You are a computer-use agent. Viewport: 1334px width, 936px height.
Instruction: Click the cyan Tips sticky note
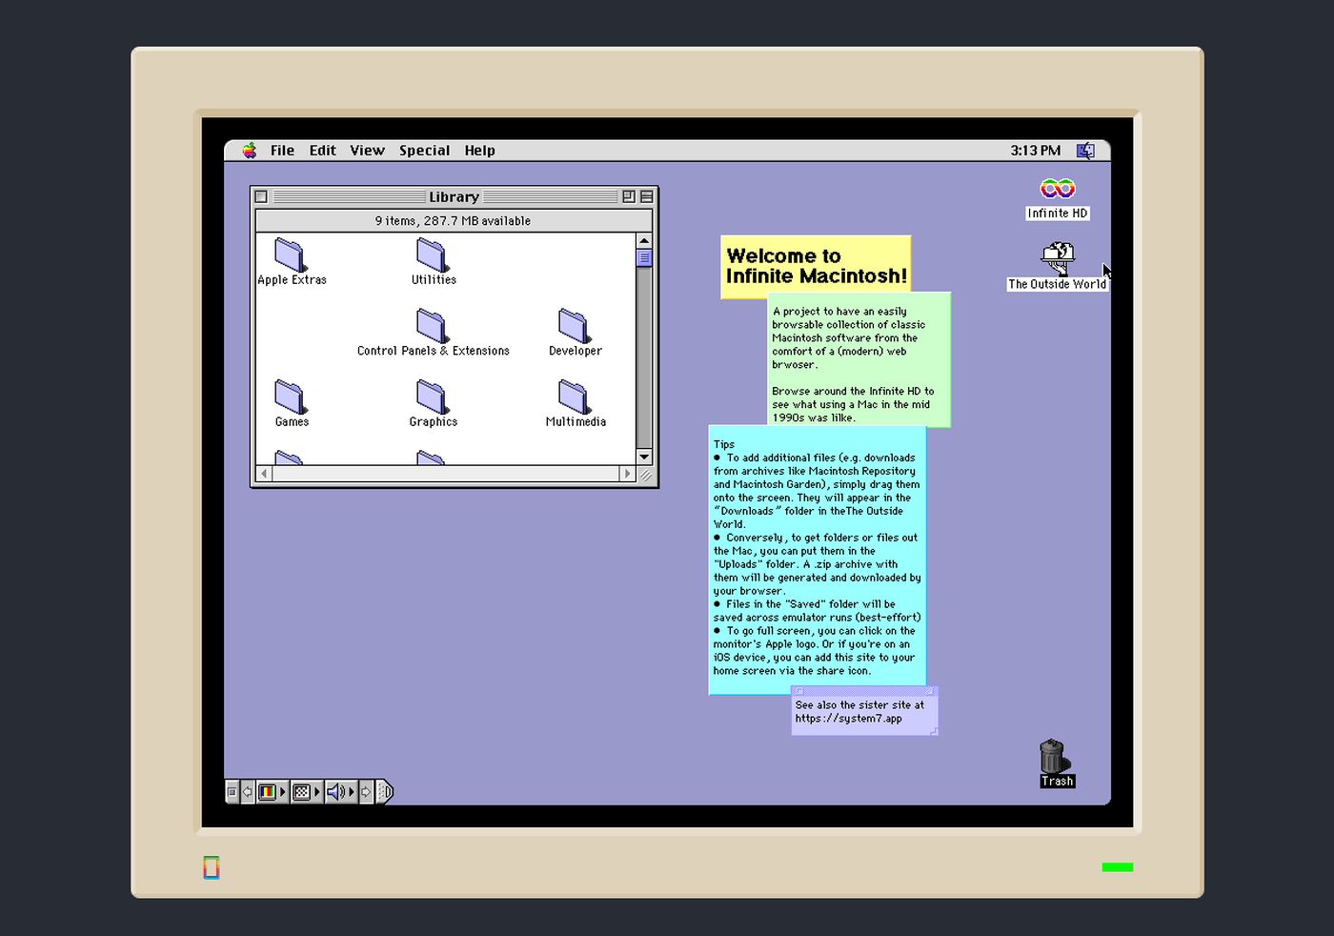pos(818,560)
